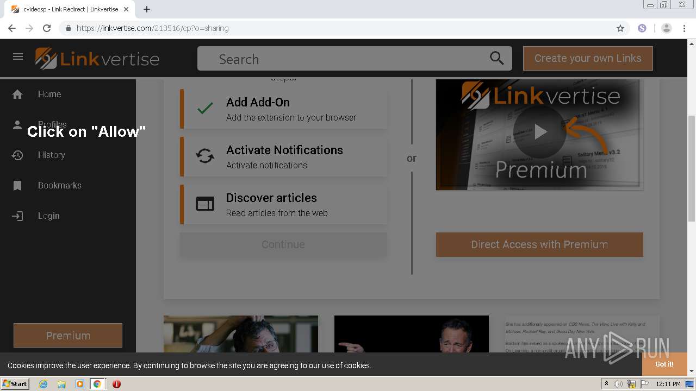Click the Premium sidebar button
This screenshot has width=696, height=391.
tap(68, 336)
